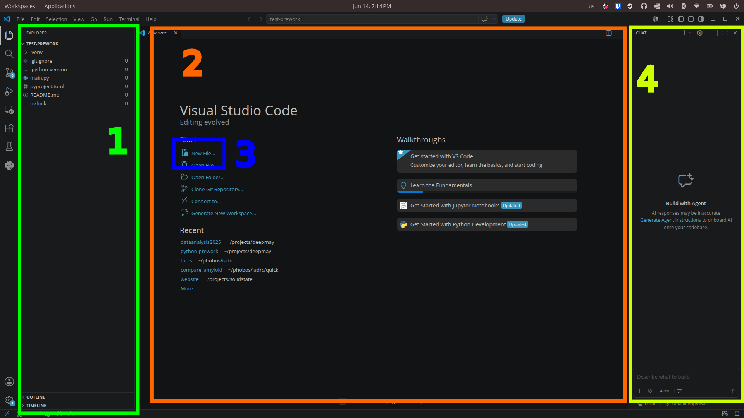Image resolution: width=744 pixels, height=418 pixels.
Task: Open the Selection menu
Action: [57, 19]
